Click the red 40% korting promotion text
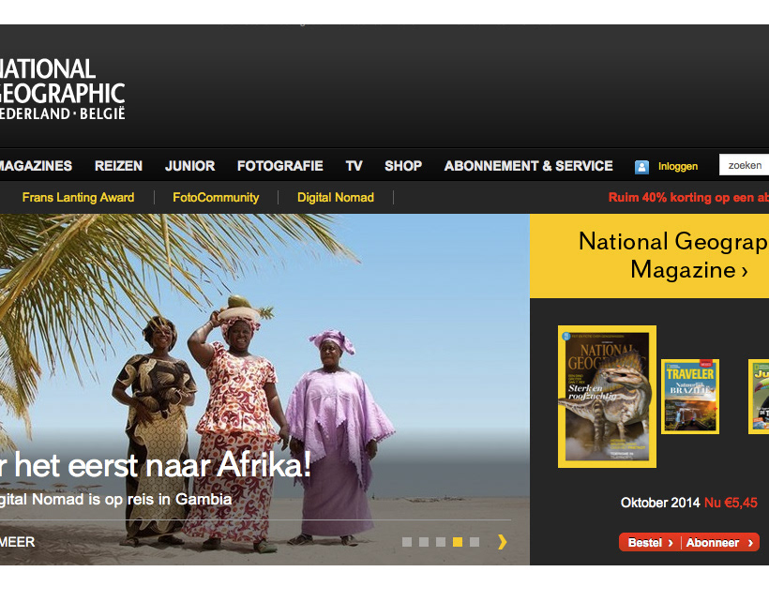This screenshot has height=602, width=769. coord(688,197)
